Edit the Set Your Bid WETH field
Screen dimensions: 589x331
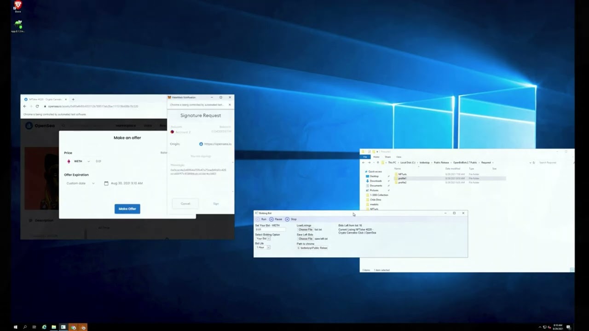(270, 229)
